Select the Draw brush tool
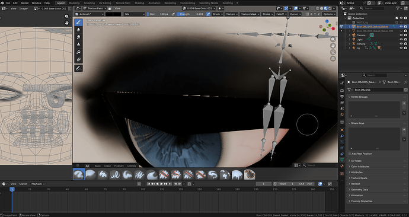 click(x=78, y=23)
